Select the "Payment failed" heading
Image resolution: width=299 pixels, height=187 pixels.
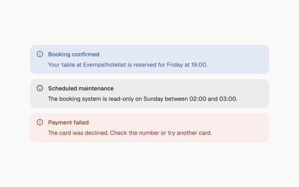click(68, 123)
